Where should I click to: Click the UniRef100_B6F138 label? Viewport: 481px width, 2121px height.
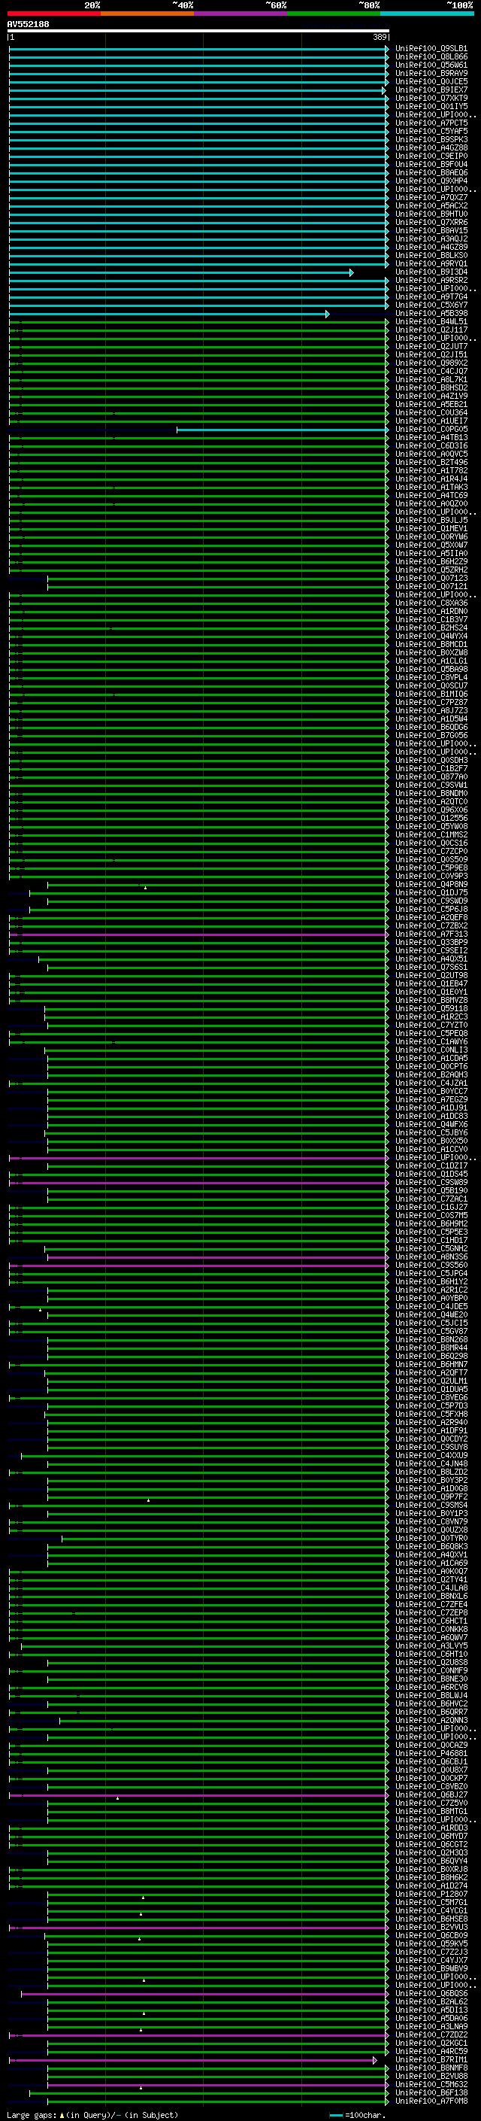coord(431,2092)
